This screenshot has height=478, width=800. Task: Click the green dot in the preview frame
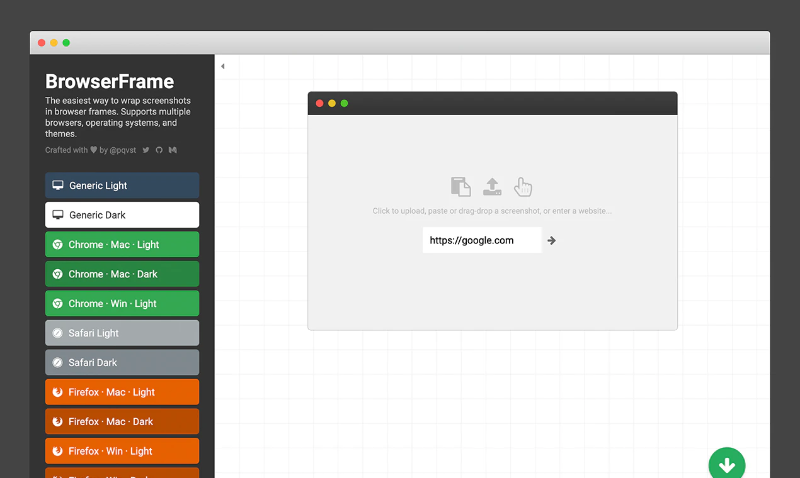click(345, 103)
